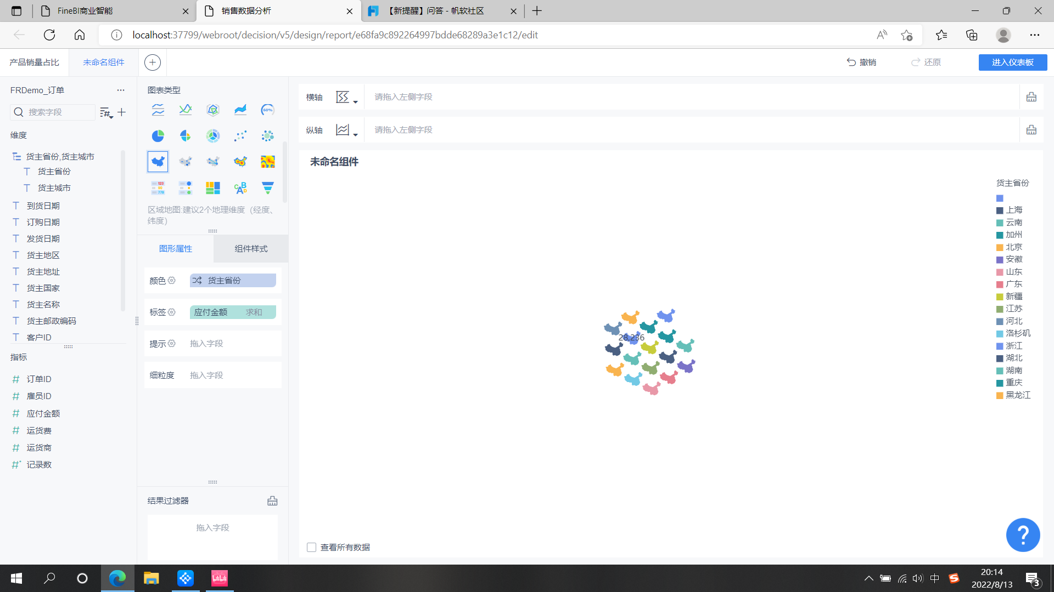Open File Explorer from the taskbar
The height and width of the screenshot is (592, 1054).
tap(151, 578)
